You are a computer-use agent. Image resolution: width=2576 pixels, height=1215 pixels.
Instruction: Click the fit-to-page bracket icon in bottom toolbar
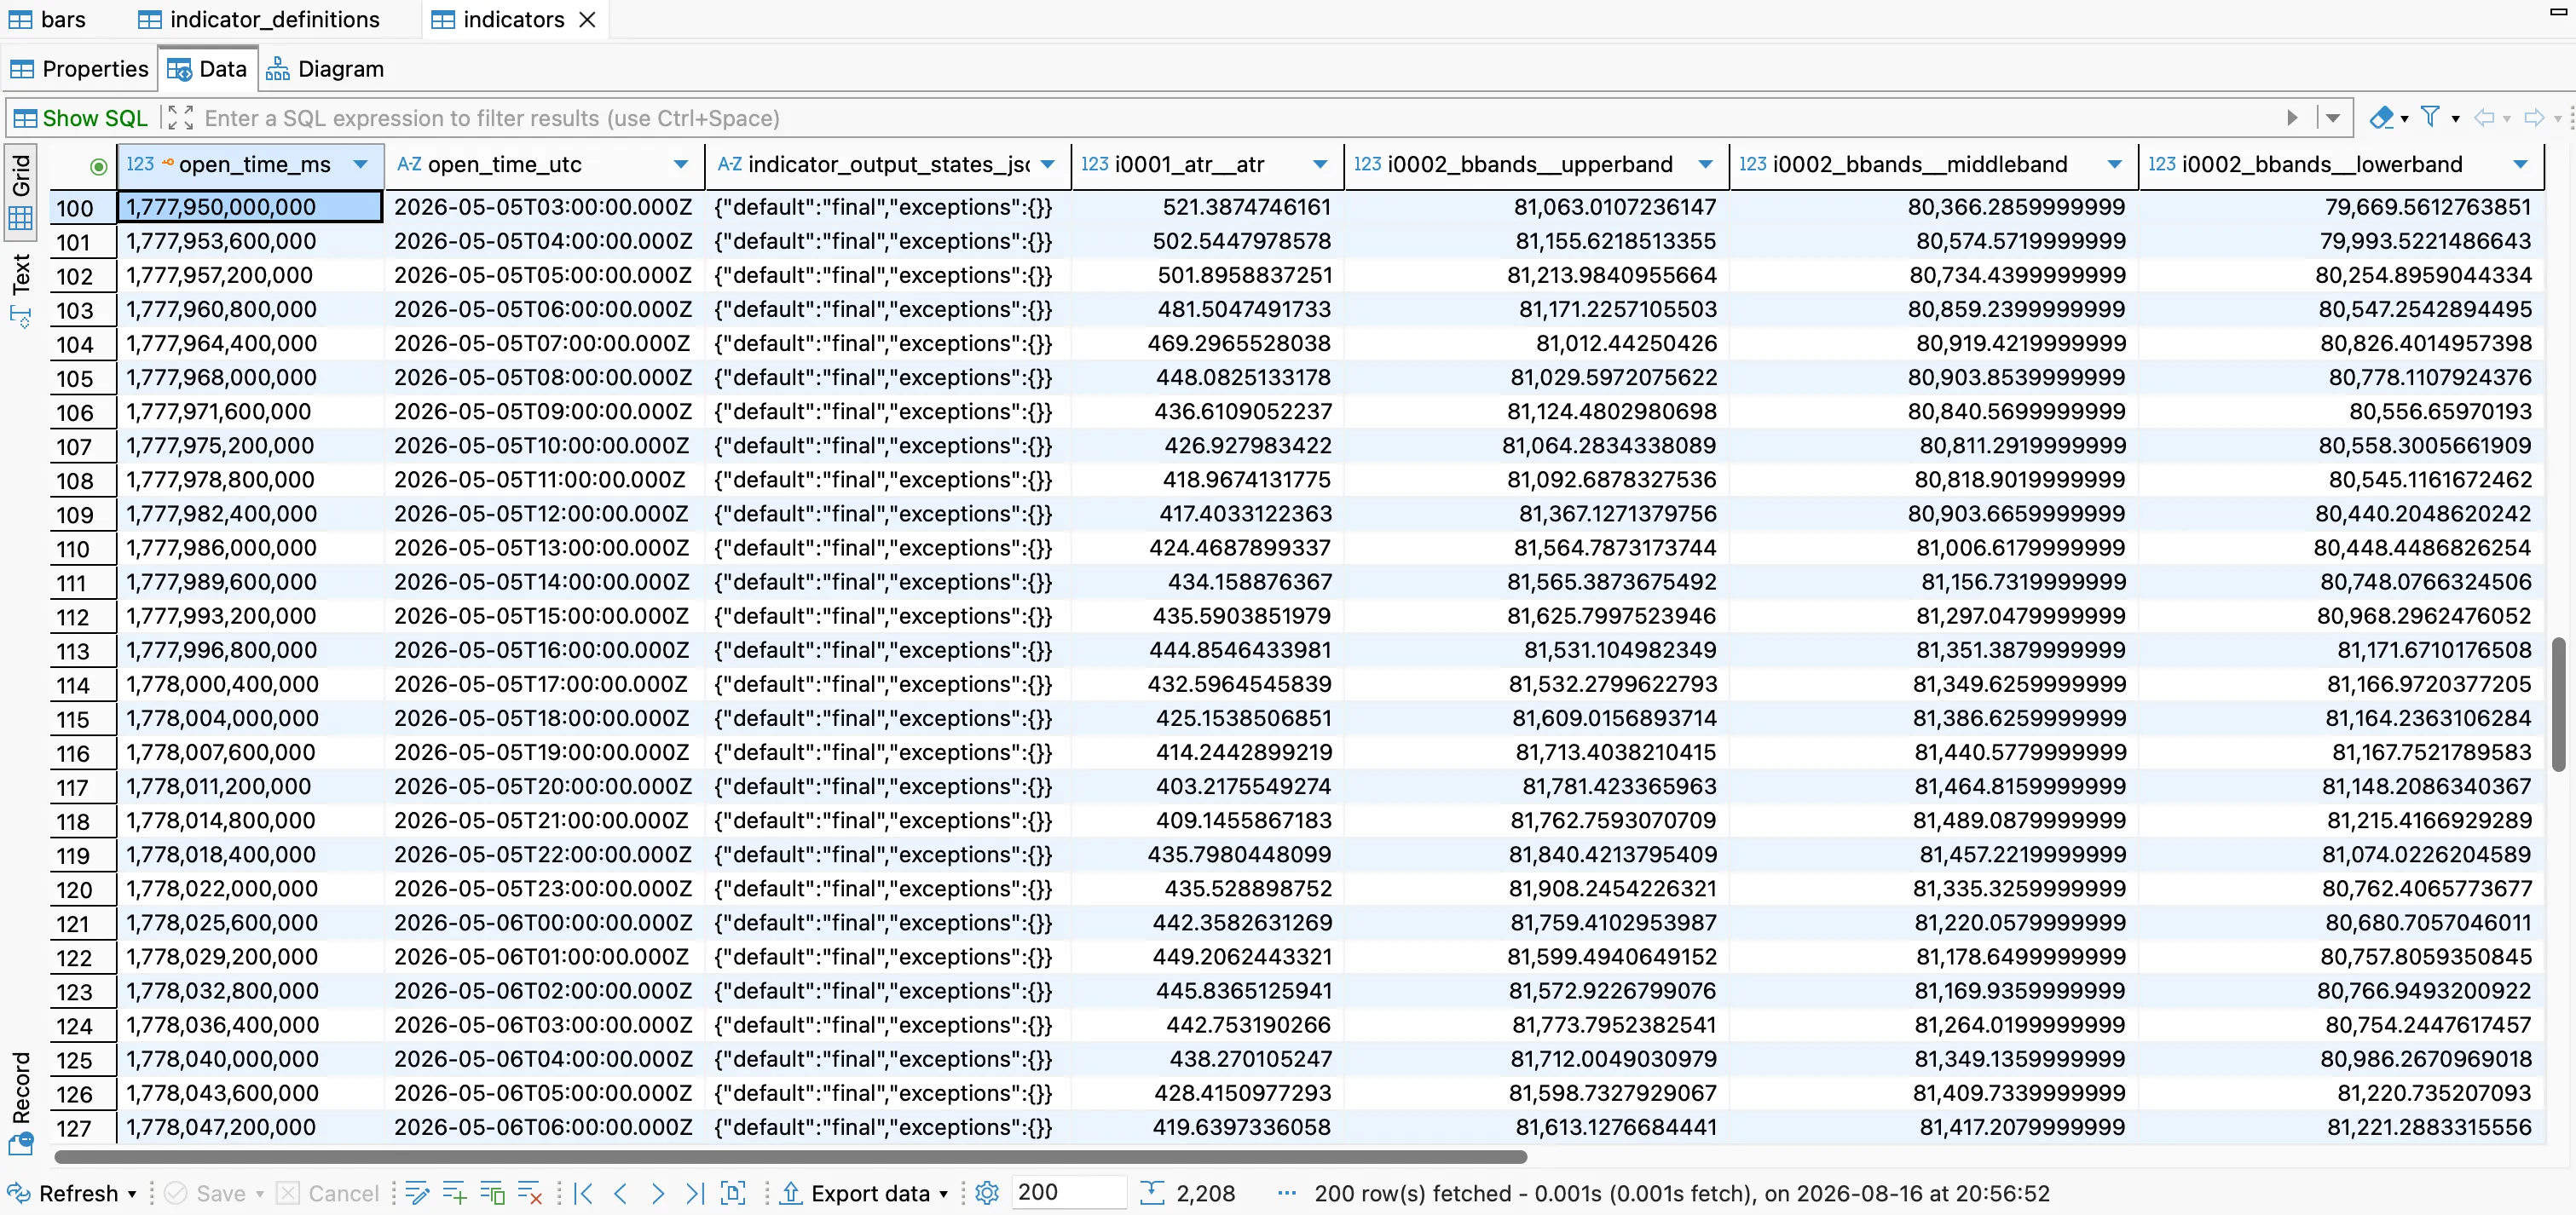coord(733,1193)
